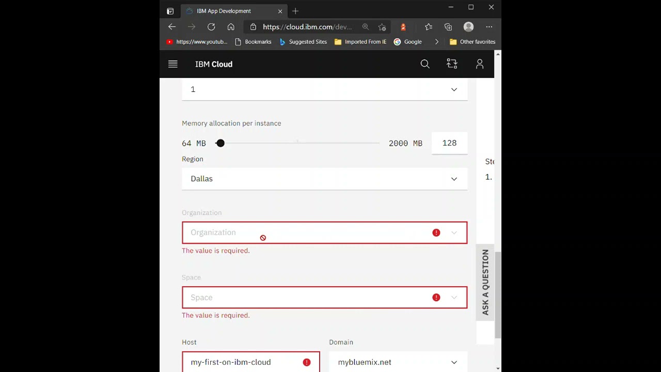Click Space field error warning icon
661x372 pixels.
pyautogui.click(x=436, y=298)
